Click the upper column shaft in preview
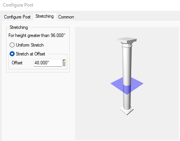The image size is (180, 141). (x=127, y=62)
